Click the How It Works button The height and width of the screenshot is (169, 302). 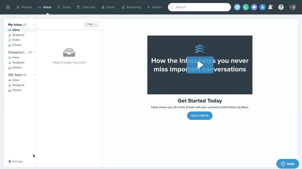[x=200, y=115]
